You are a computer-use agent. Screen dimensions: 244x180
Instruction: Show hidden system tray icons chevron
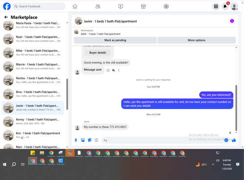pos(213,164)
